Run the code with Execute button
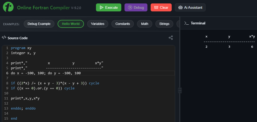Screen dimensions: 257x122 pyautogui.click(x=109, y=7)
